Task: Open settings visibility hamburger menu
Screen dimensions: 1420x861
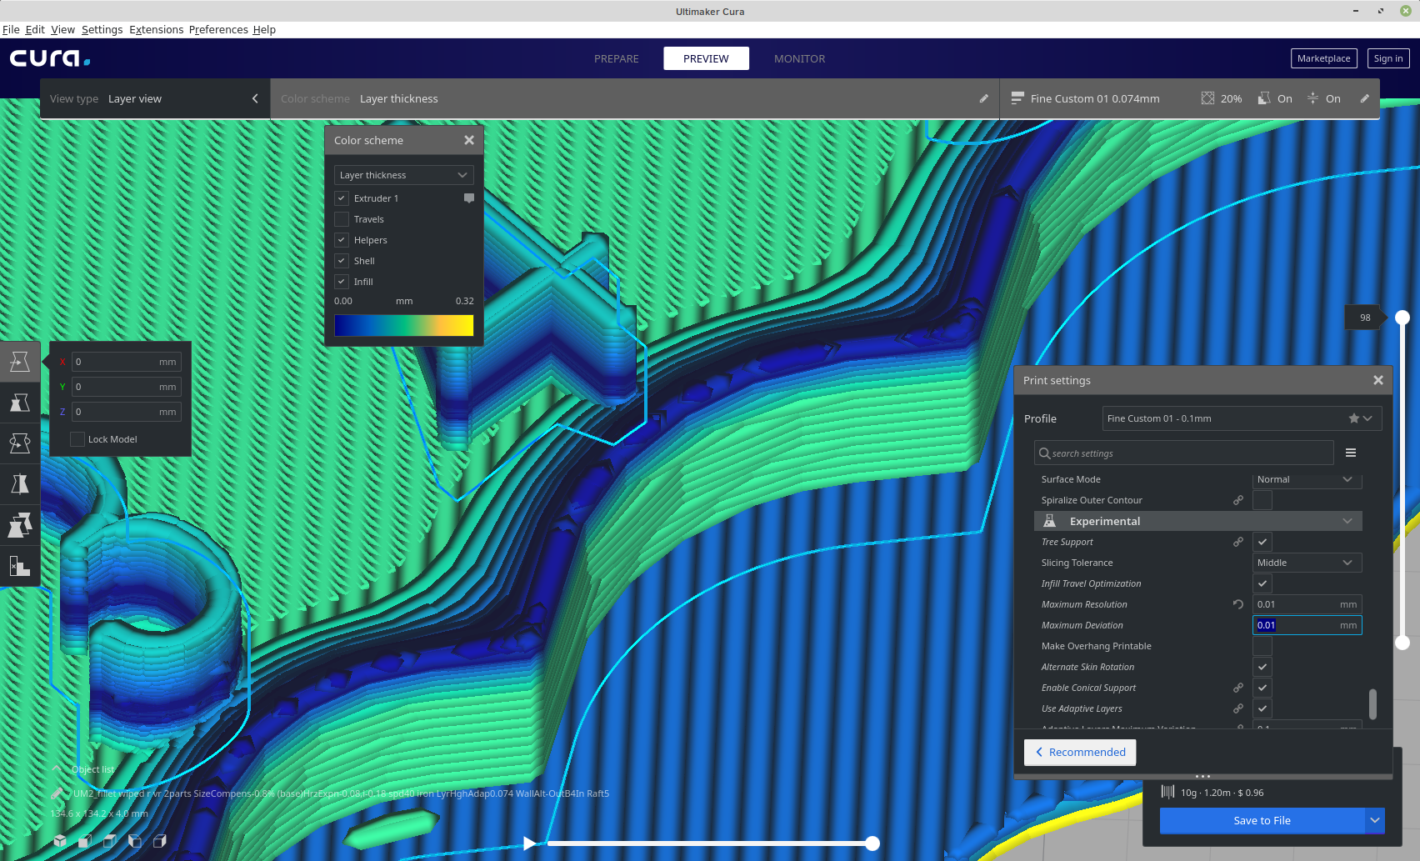Action: [1351, 453]
